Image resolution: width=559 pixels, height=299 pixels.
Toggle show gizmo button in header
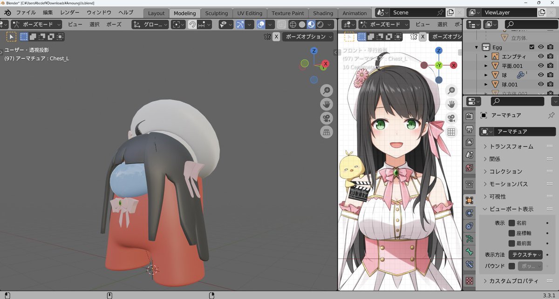tap(240, 25)
